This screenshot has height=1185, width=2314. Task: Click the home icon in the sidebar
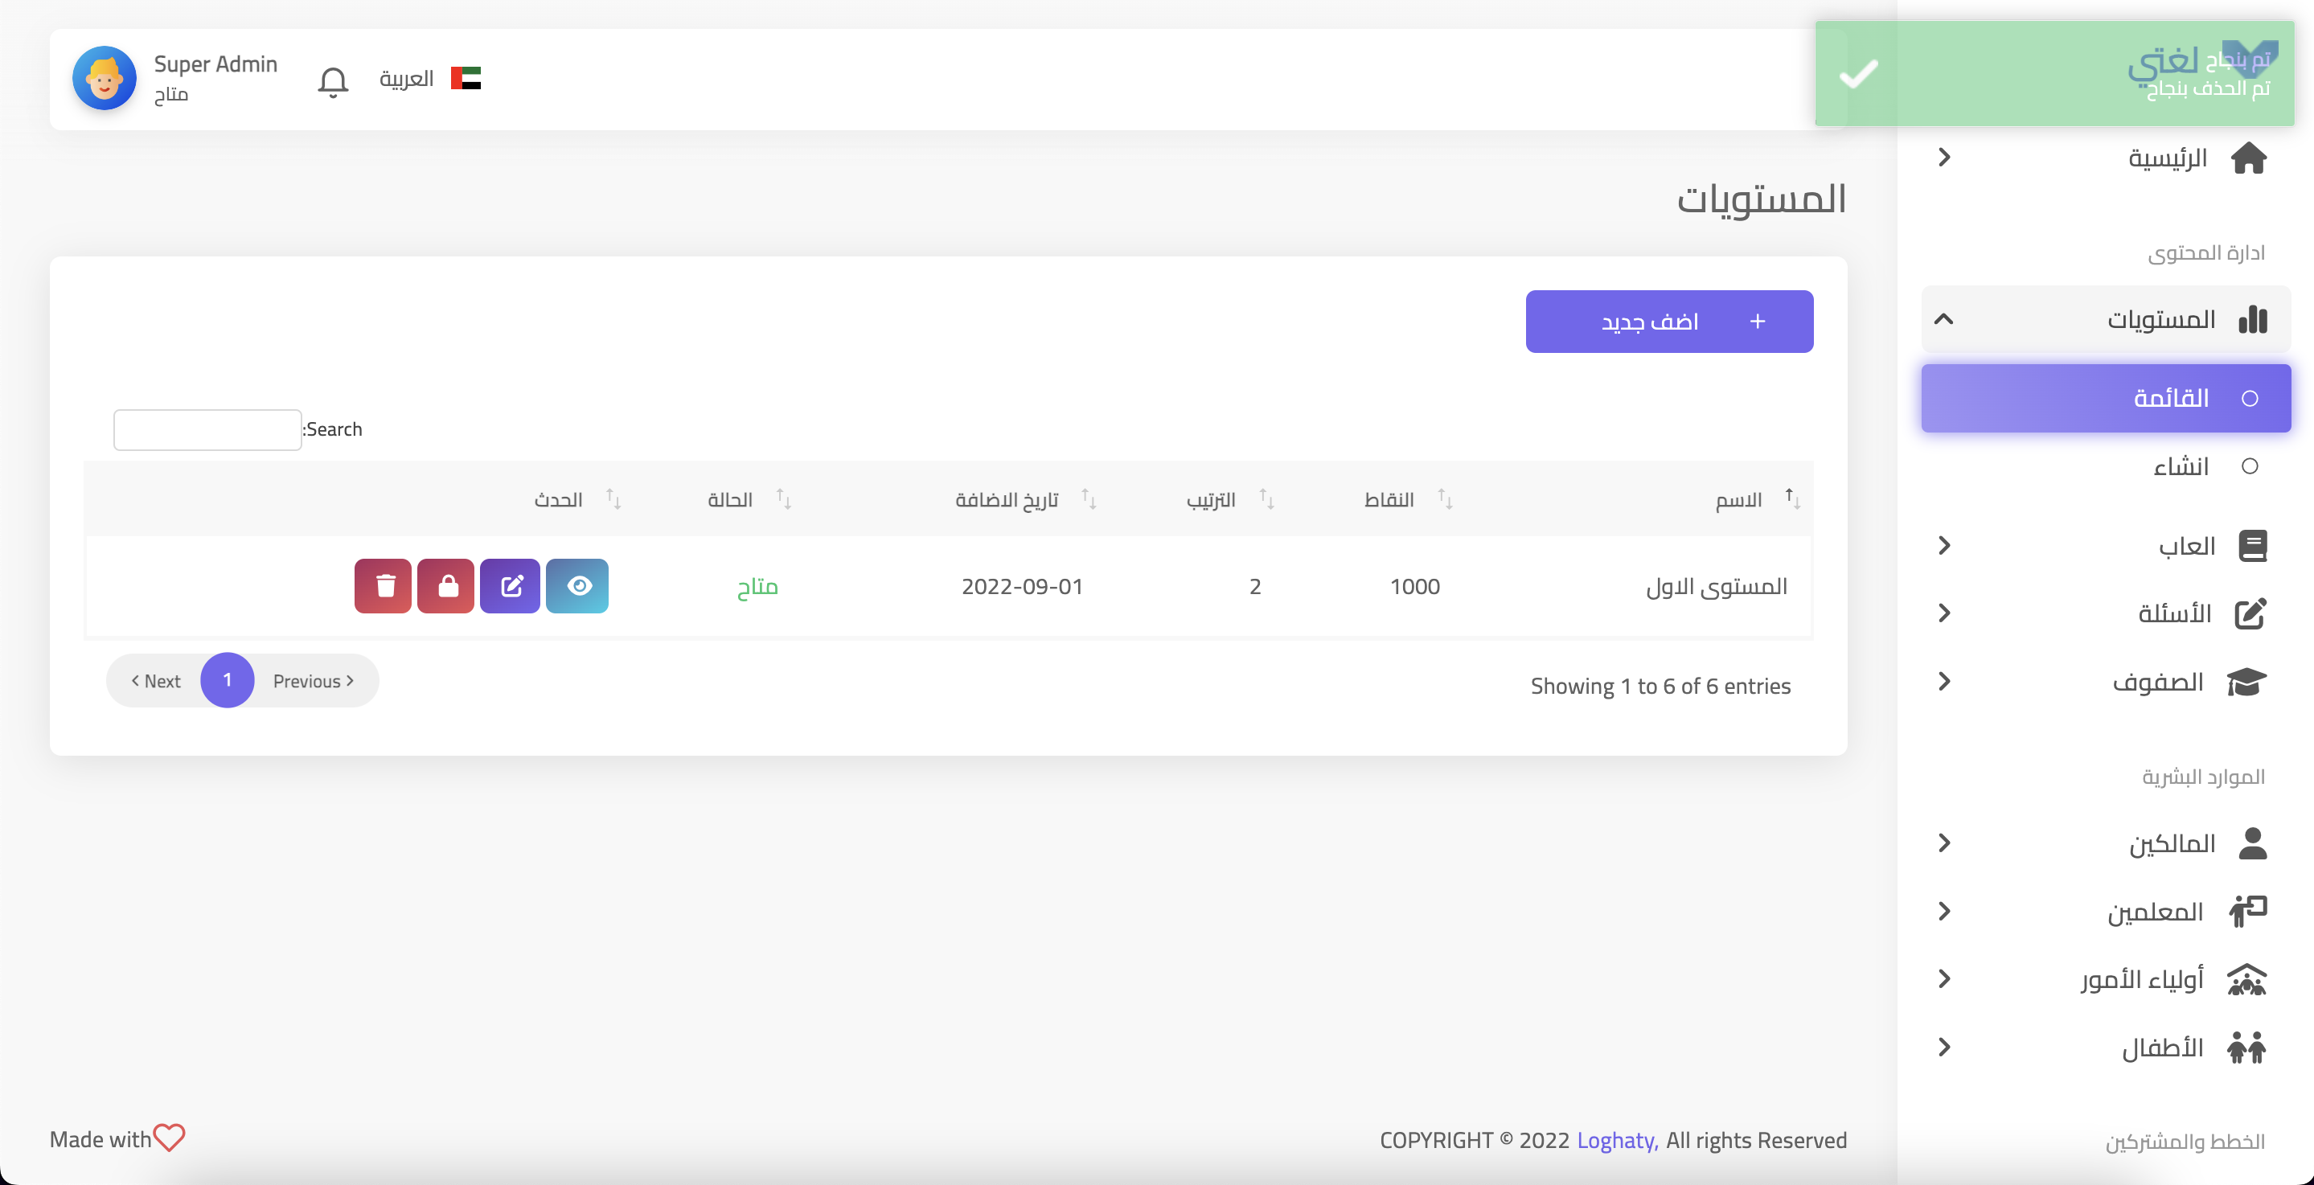click(x=2248, y=158)
